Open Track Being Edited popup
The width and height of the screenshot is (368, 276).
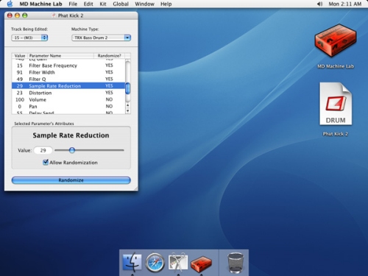click(x=29, y=38)
